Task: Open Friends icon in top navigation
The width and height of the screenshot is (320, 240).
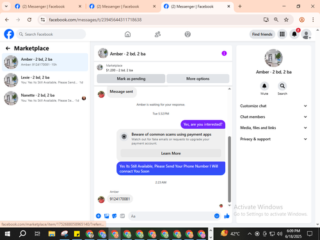Action: coord(157,34)
